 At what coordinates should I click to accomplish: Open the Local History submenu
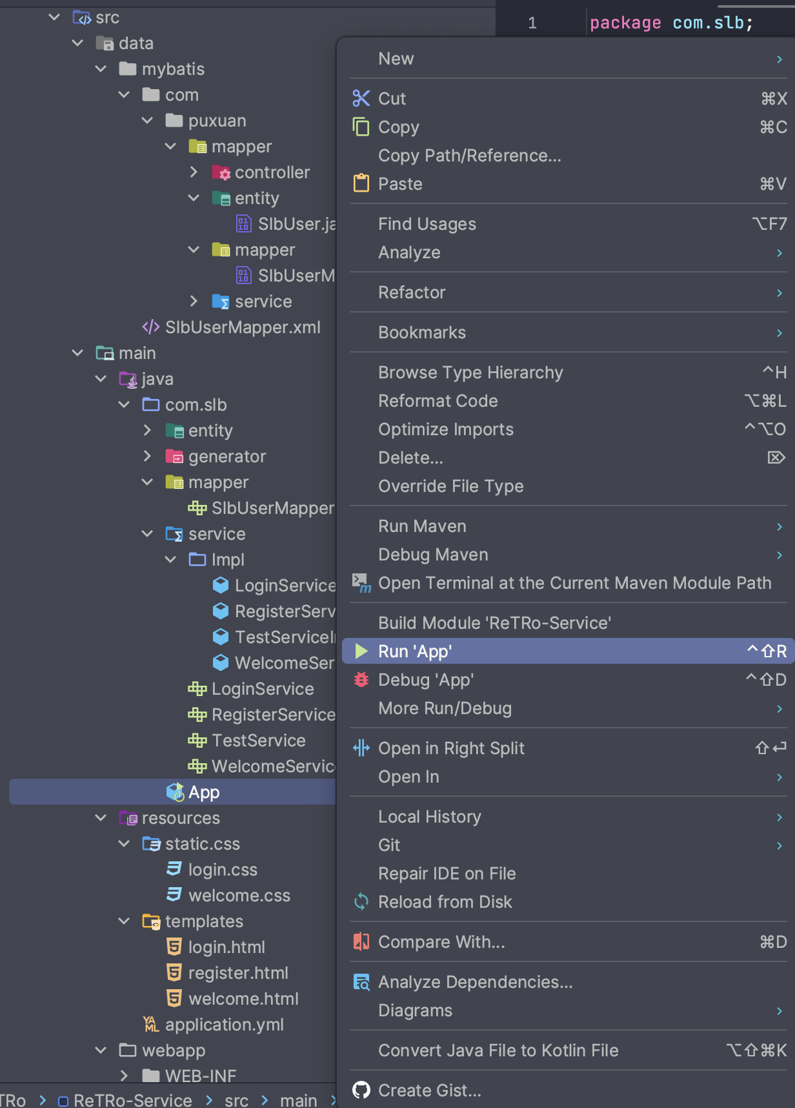pyautogui.click(x=568, y=817)
